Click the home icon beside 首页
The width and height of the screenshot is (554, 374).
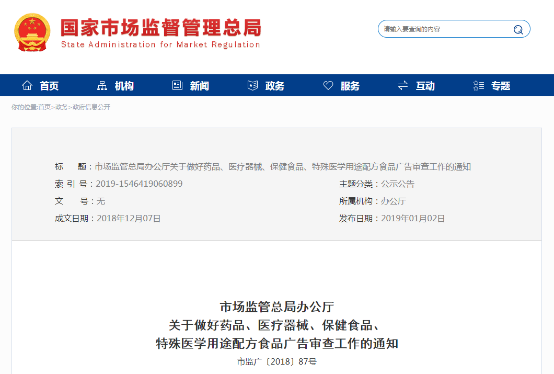(x=27, y=85)
